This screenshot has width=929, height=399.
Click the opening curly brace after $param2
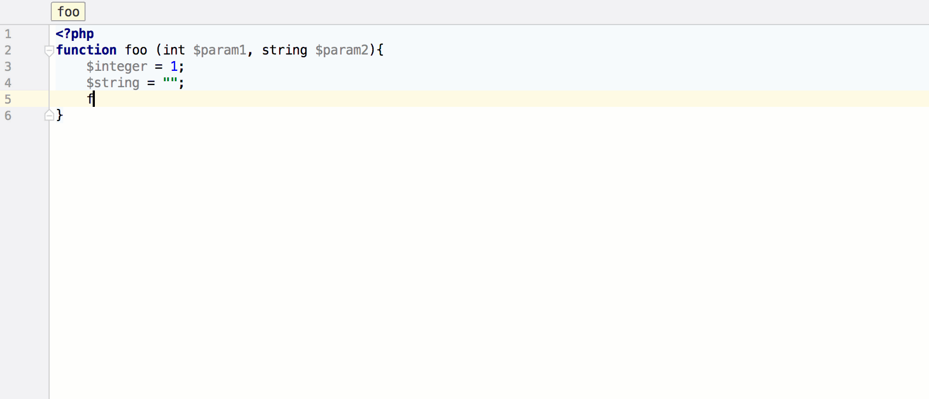tap(380, 50)
